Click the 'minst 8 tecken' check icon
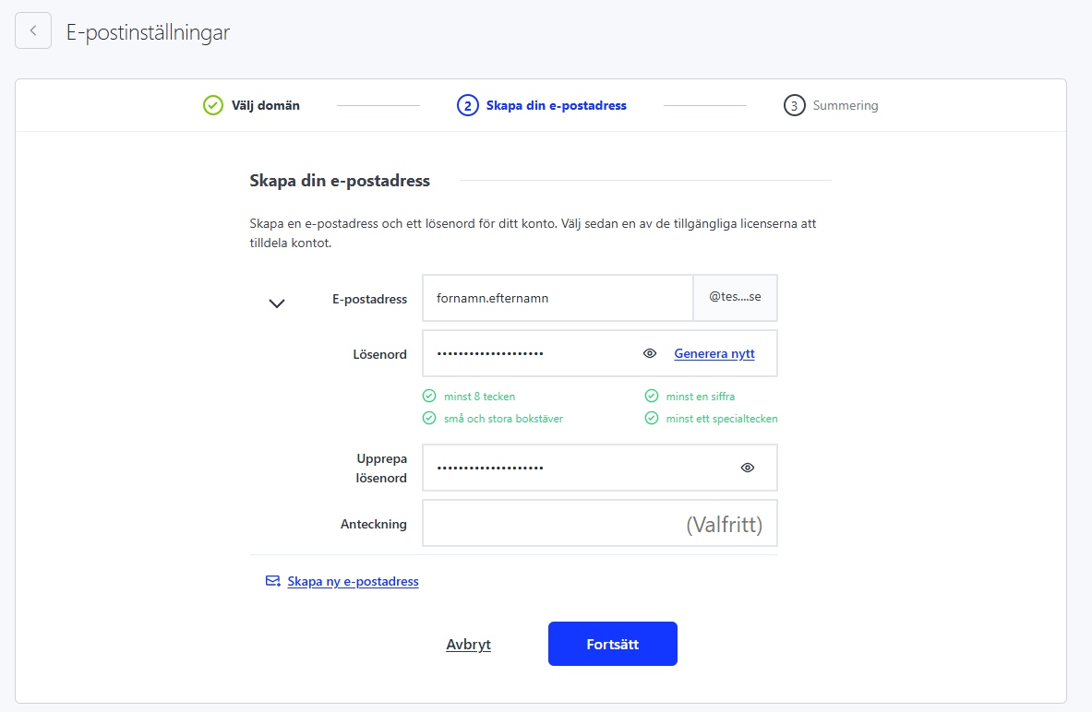The width and height of the screenshot is (1092, 712). [x=429, y=397]
